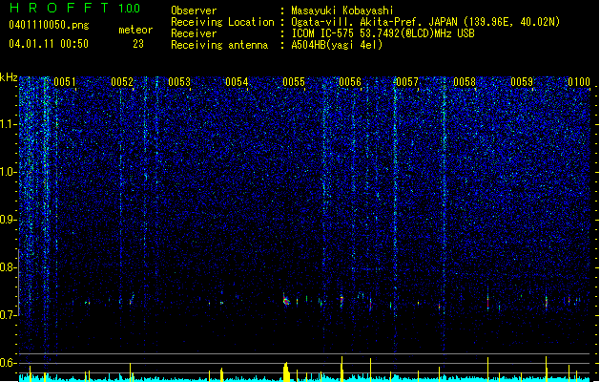Click the 0054 time marker
600x382 pixels.
coord(237,82)
